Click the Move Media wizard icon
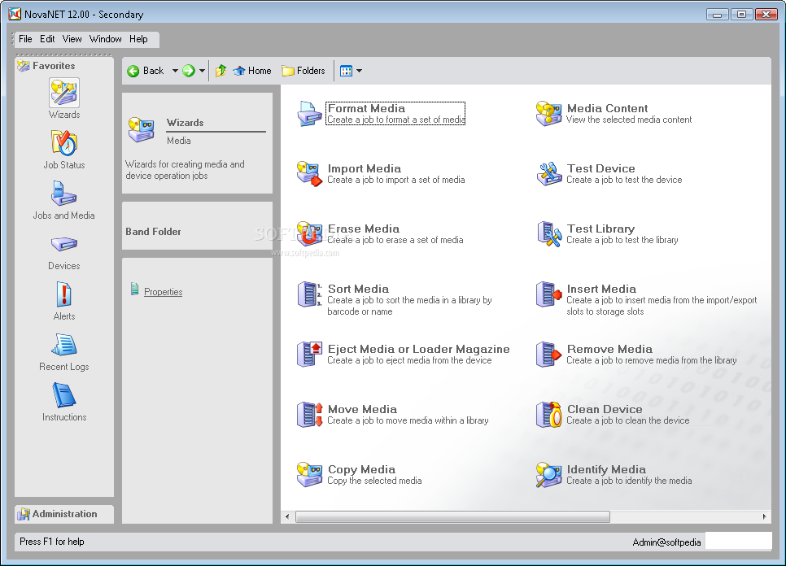786x566 pixels. click(x=309, y=414)
